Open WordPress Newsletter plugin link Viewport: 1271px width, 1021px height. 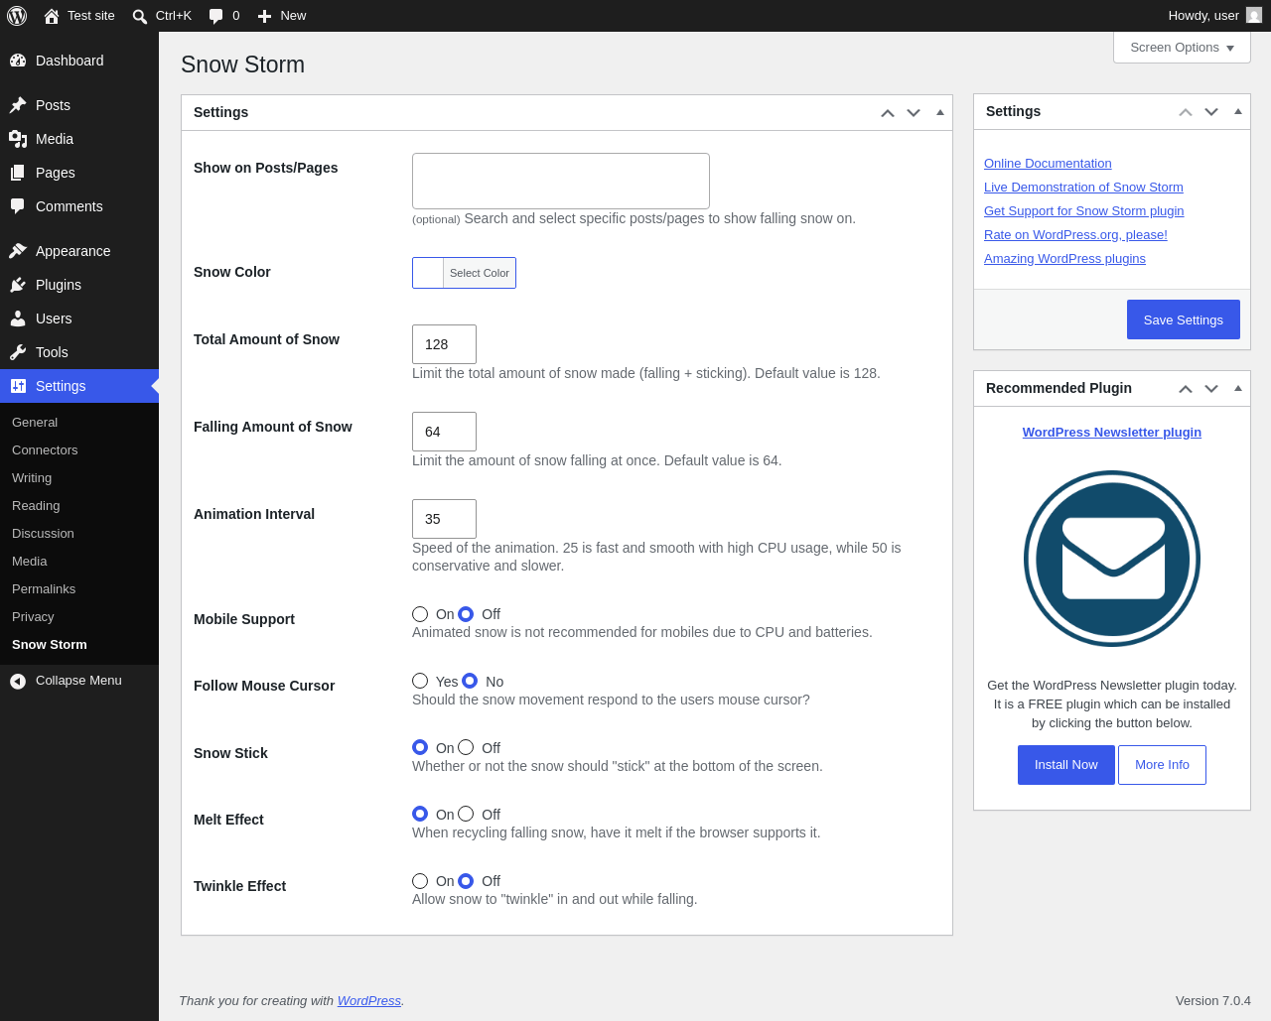[x=1112, y=433]
